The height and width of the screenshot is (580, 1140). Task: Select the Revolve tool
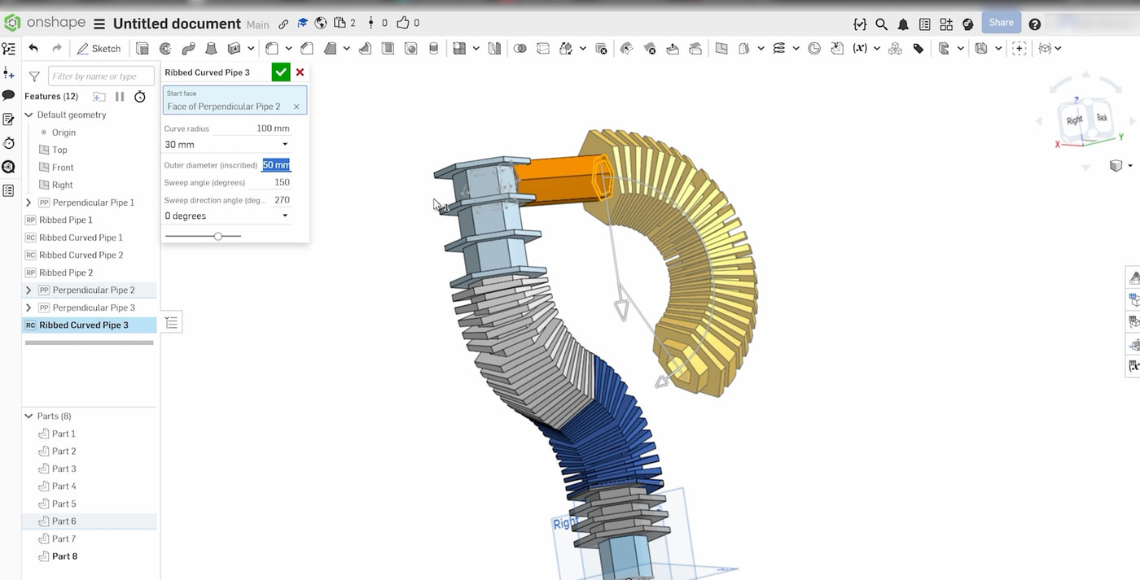pyautogui.click(x=165, y=48)
